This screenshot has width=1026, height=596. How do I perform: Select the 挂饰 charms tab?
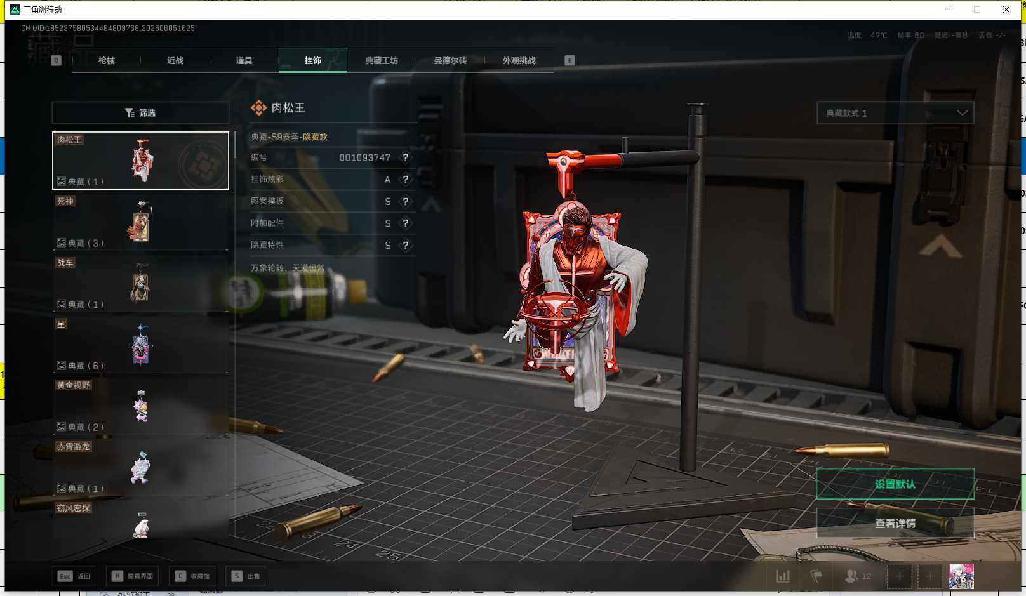(313, 60)
